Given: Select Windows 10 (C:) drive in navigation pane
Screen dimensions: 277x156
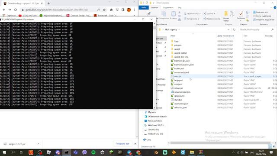Looking at the screenshot, I should point(155,125).
